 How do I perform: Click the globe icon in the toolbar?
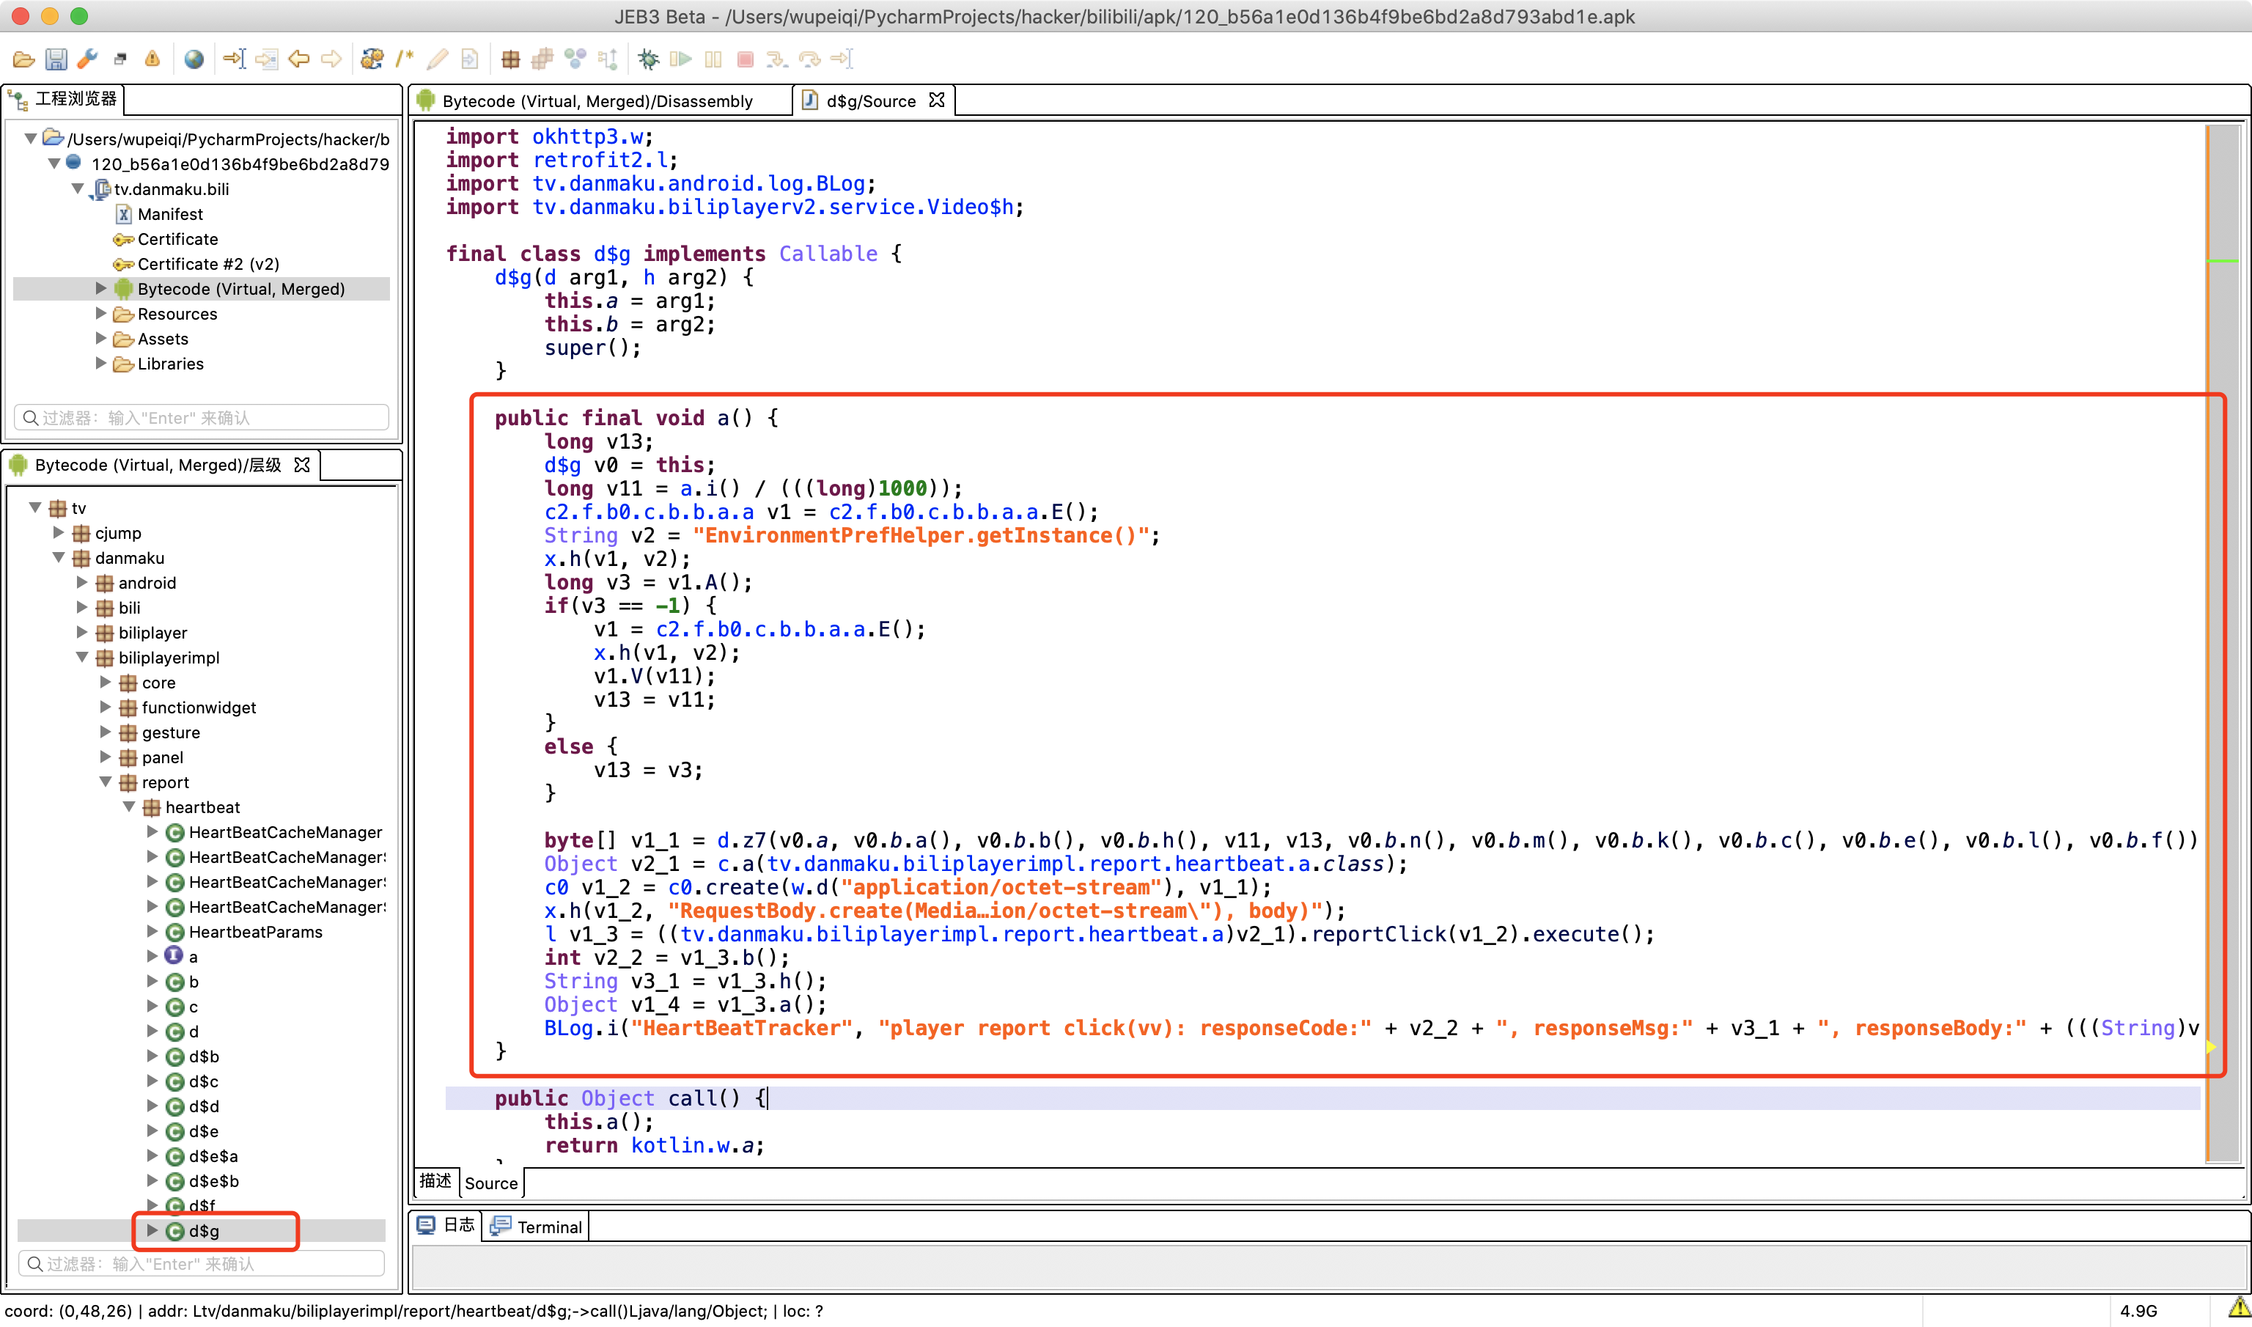point(194,59)
